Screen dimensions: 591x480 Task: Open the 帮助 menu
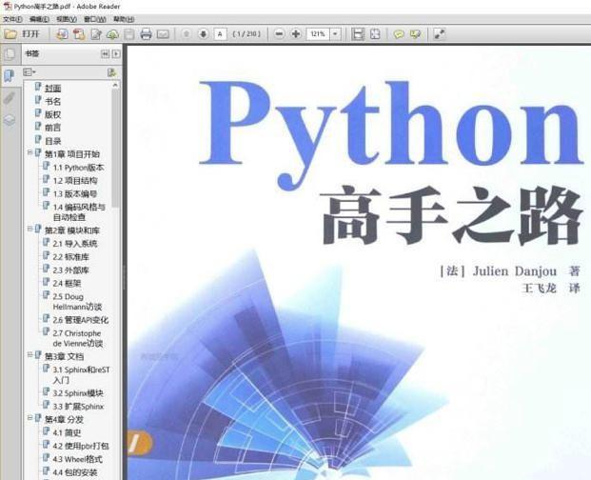click(x=124, y=19)
